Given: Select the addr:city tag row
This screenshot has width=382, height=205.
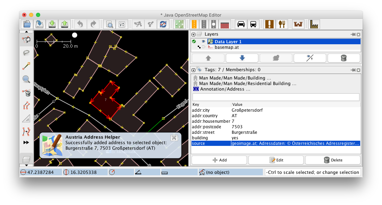Looking at the screenshot, I should point(276,110).
